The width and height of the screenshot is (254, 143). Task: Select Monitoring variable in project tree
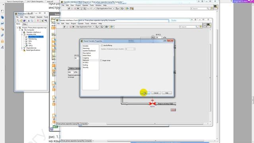(33, 39)
